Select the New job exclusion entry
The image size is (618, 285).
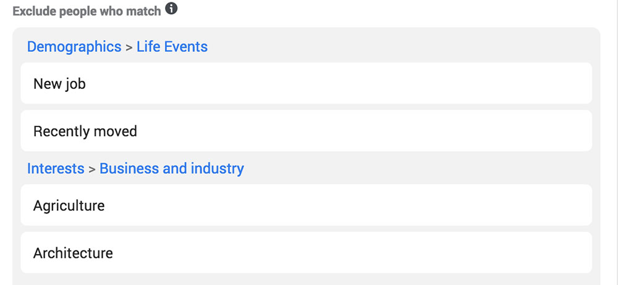pos(307,83)
